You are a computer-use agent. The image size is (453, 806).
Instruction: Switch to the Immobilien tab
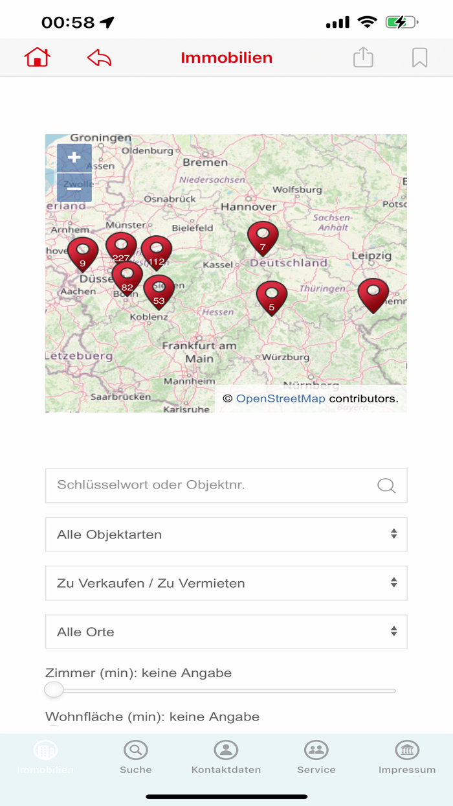[45, 758]
